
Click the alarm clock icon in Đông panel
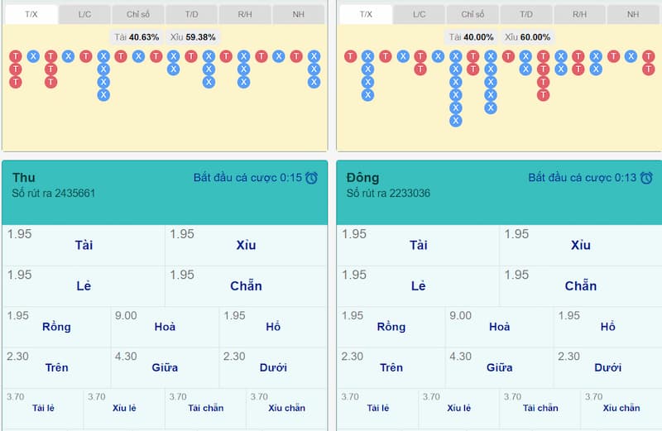tap(646, 178)
